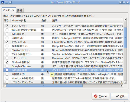Select the Wineの文字化け対策 row name
Viewport: 130px width, 102px height.
pos(24,30)
